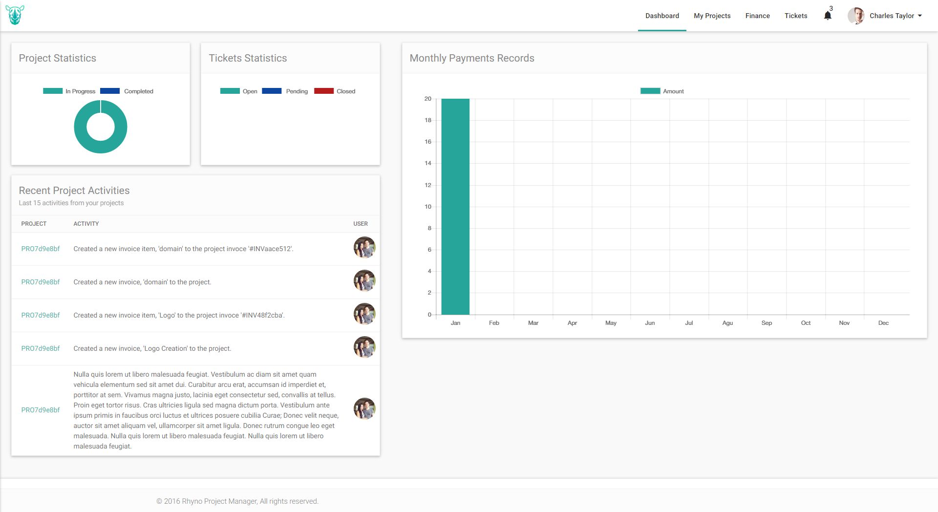Open the notifications bell icon

tap(828, 16)
